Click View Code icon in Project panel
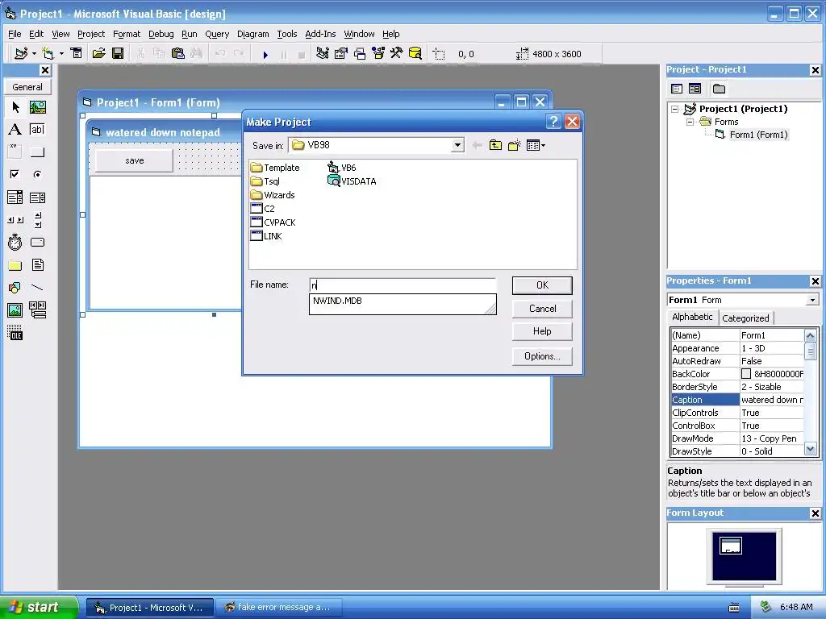The height and width of the screenshot is (619, 826). 677,89
